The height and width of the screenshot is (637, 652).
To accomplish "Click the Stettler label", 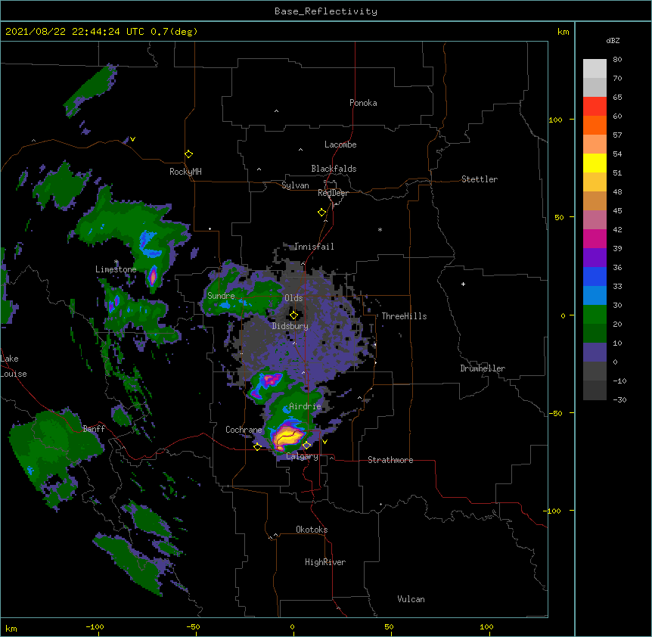I will coord(480,179).
